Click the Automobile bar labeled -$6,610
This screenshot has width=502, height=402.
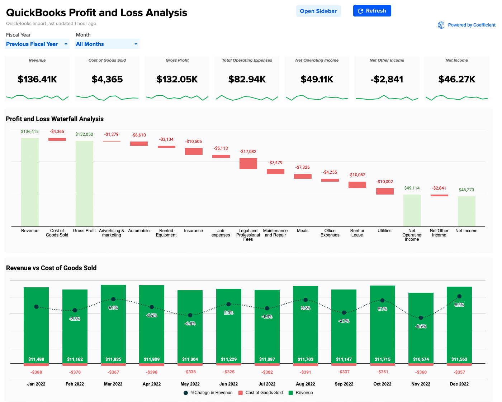point(139,144)
